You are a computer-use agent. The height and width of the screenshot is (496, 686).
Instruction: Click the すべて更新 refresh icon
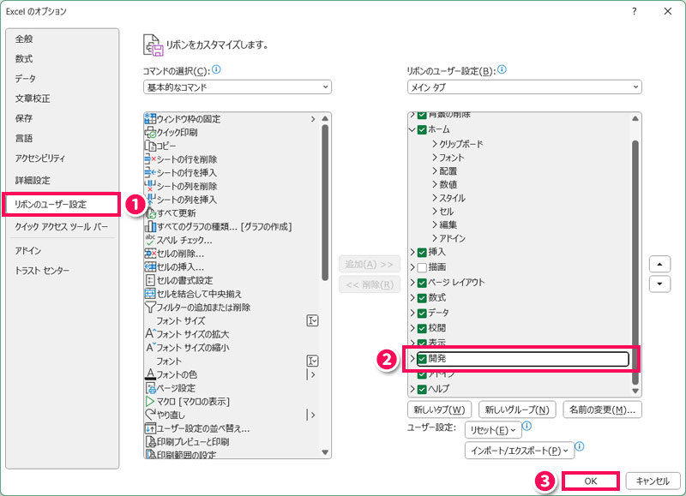pyautogui.click(x=151, y=213)
